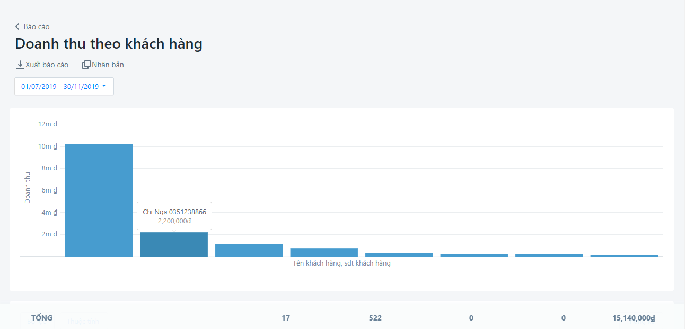Click the back chevron beside Báo cáo
685x329 pixels.
[x=17, y=26]
